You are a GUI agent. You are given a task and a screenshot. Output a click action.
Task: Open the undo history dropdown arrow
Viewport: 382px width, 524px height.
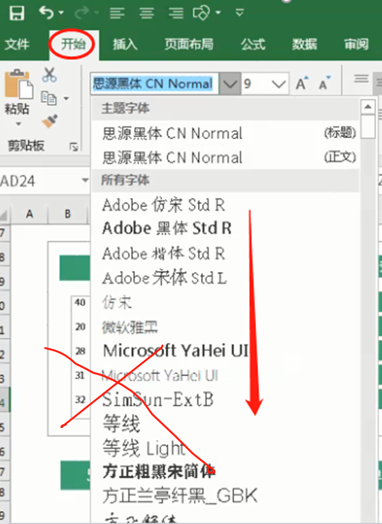61,13
